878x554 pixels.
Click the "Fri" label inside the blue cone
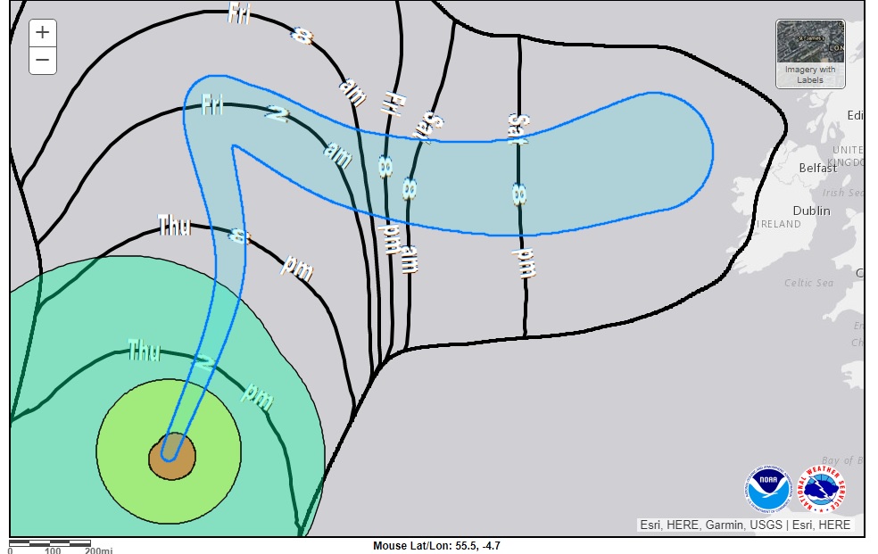[x=212, y=105]
